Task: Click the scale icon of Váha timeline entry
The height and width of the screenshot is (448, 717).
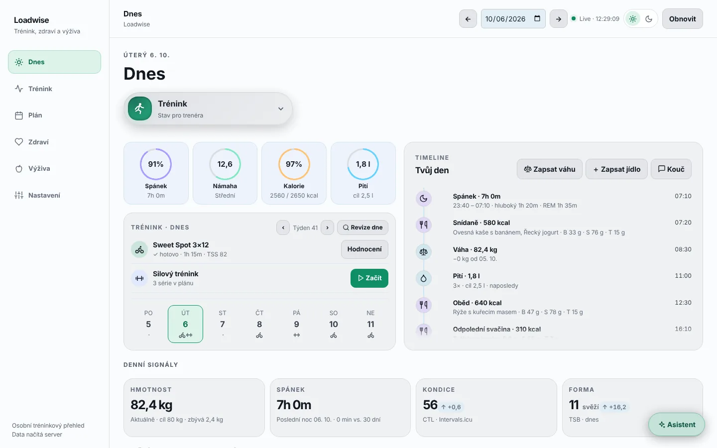Action: (424, 251)
